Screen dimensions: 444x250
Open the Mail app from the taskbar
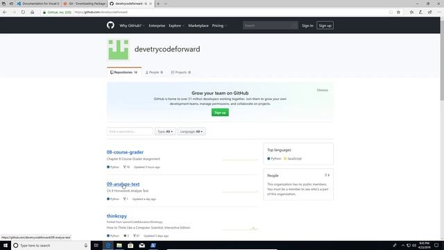[x=142, y=245]
